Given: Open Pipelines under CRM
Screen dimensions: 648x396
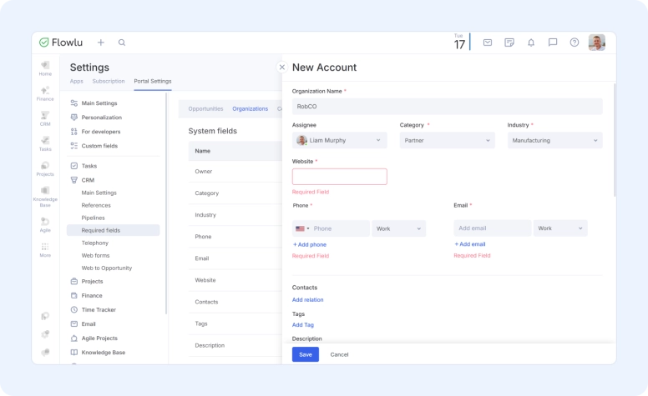Looking at the screenshot, I should [x=93, y=218].
